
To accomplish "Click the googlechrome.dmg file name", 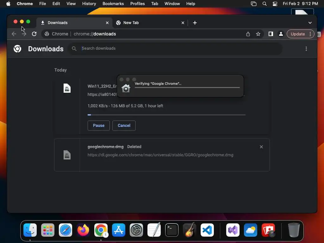I will (x=106, y=147).
